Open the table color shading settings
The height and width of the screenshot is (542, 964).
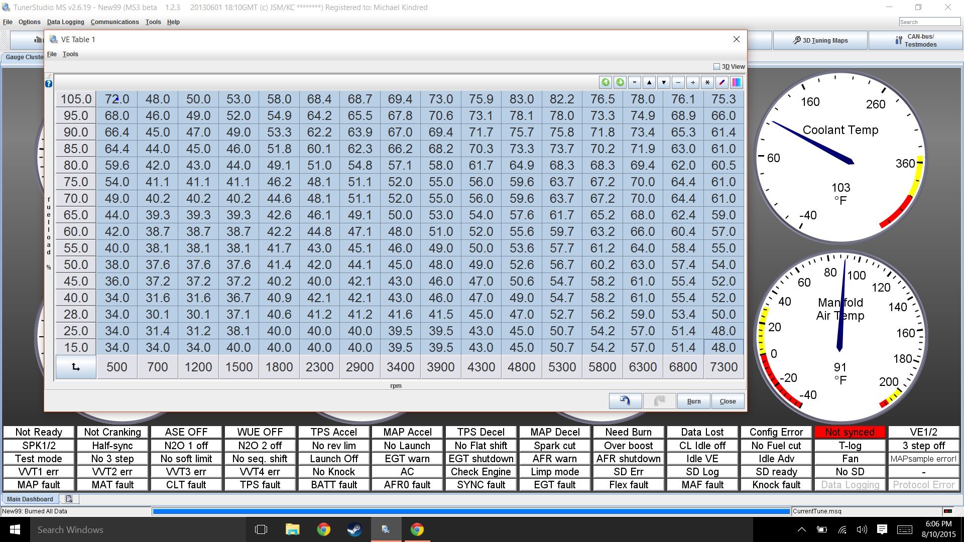pos(737,82)
